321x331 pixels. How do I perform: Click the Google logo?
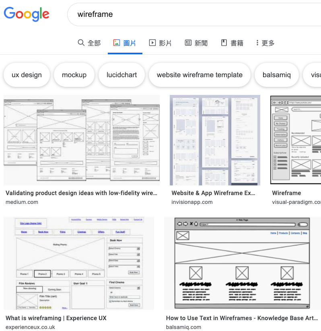[x=27, y=14]
